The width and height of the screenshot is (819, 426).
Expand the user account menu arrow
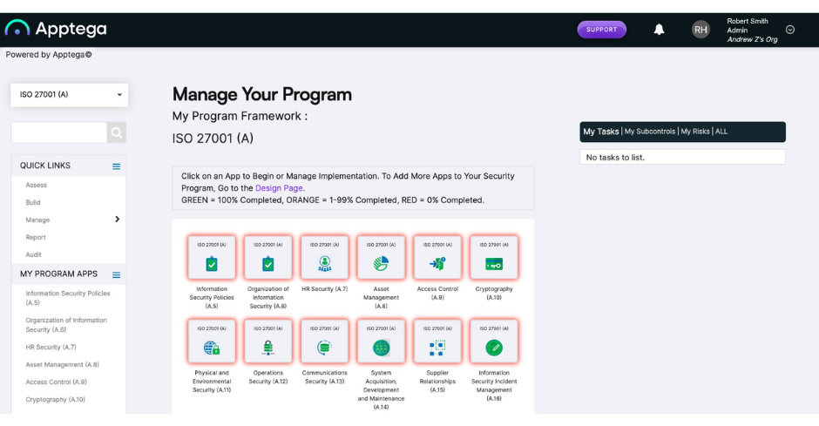pyautogui.click(x=790, y=30)
